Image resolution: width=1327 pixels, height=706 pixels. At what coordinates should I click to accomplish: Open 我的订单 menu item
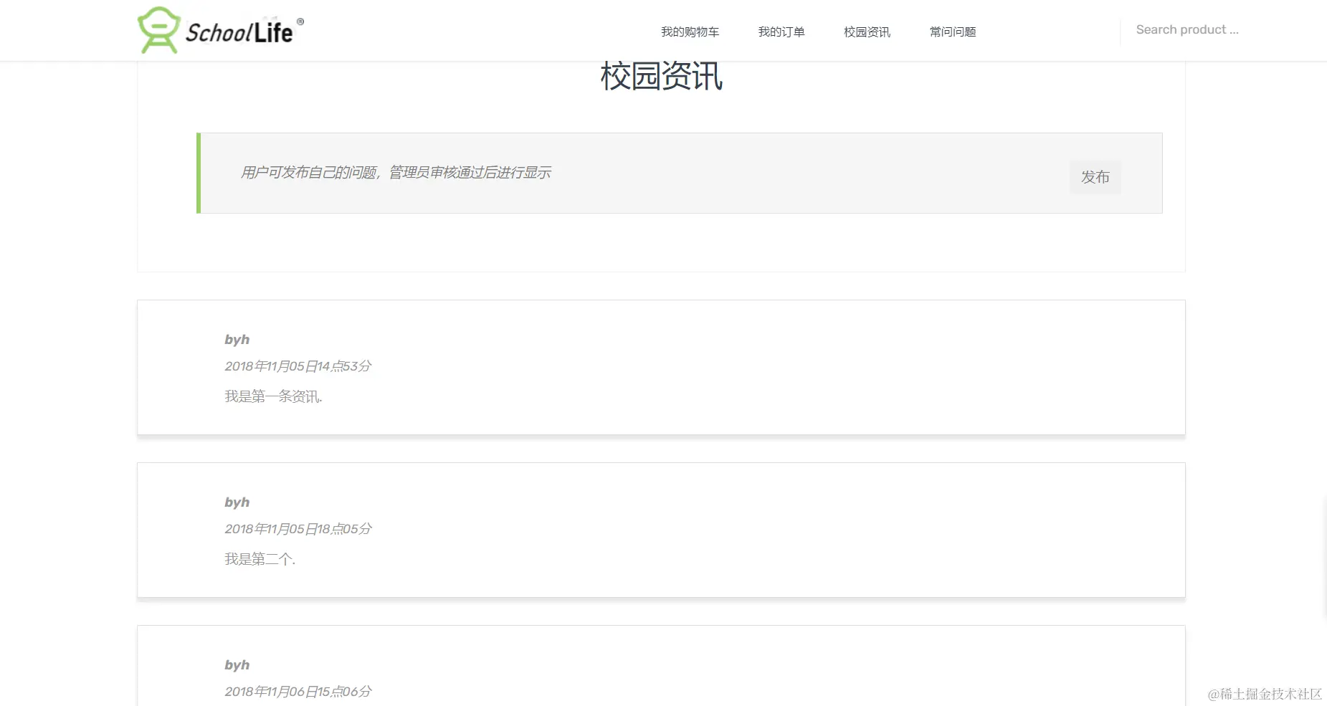point(781,32)
